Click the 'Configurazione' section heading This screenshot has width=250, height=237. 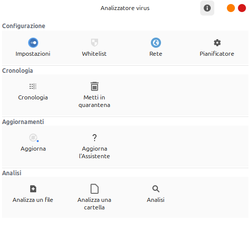tap(24, 26)
